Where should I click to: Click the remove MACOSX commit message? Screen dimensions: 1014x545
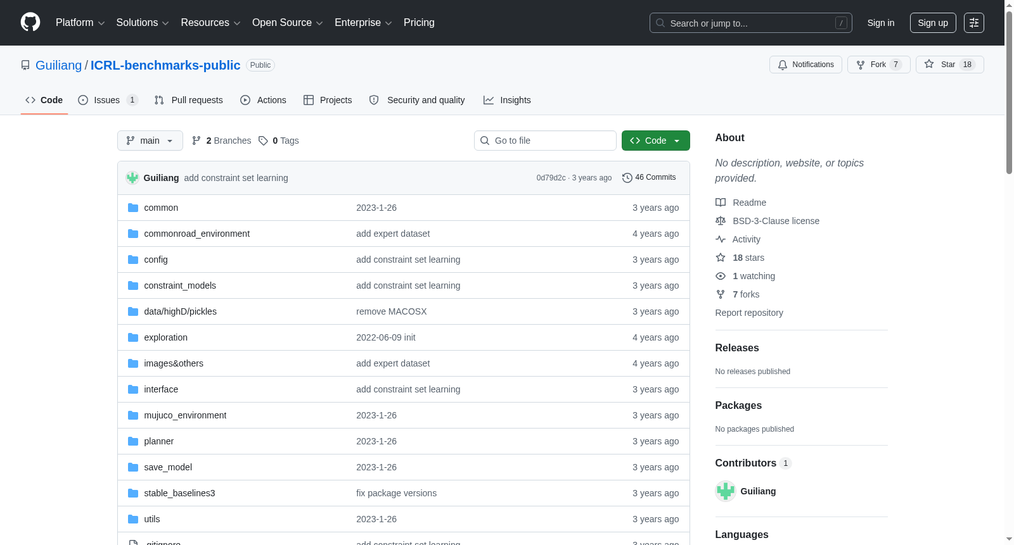[392, 311]
